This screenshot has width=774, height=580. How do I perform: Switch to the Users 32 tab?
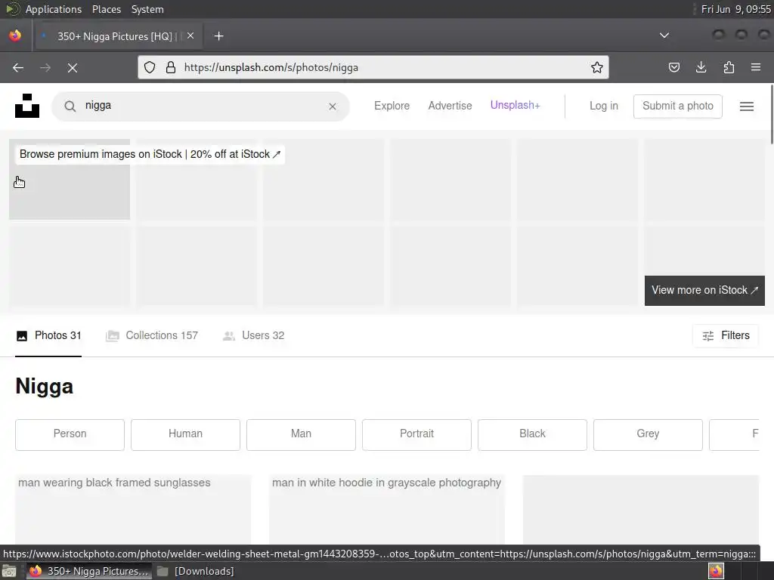pos(253,336)
